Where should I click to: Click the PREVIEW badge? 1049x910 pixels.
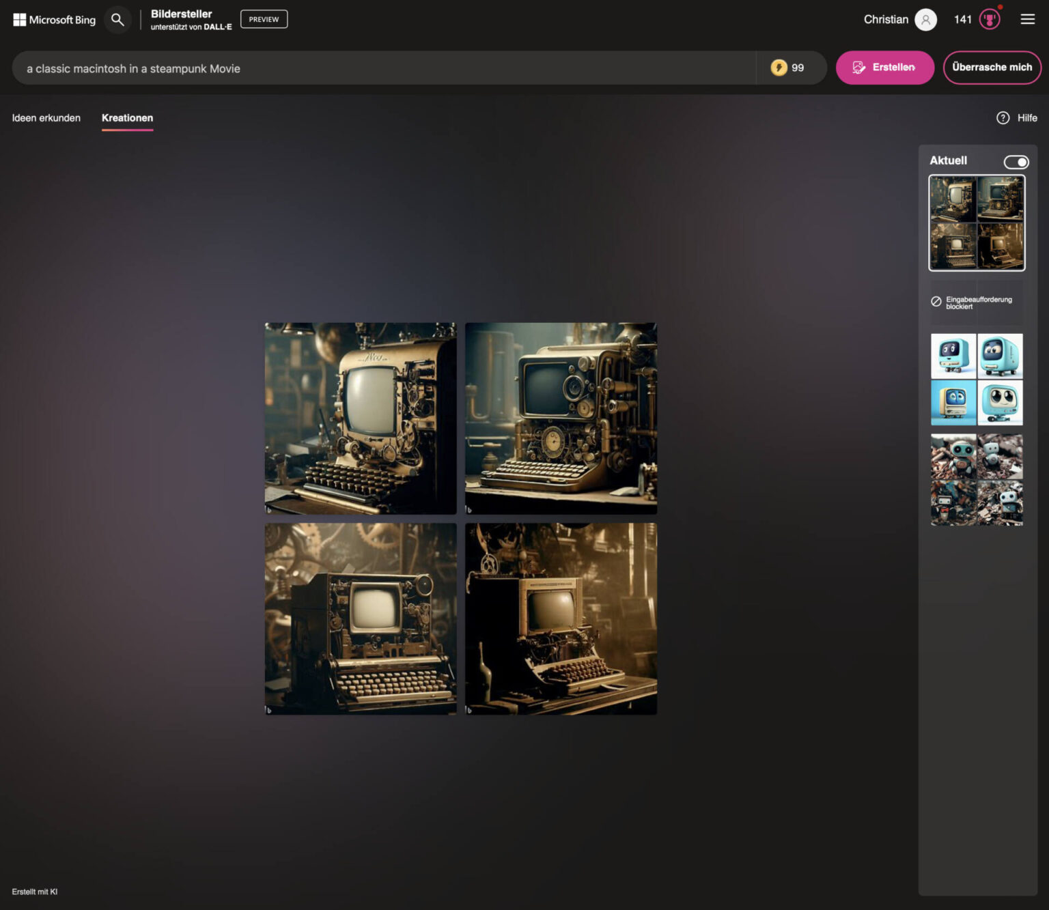(x=264, y=19)
